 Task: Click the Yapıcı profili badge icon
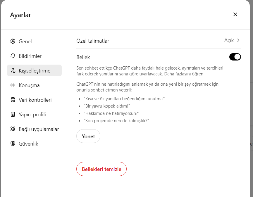[13, 115]
